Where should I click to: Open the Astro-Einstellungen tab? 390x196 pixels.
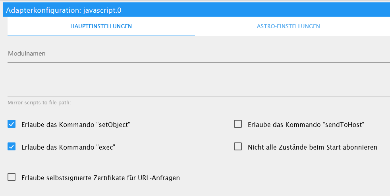288,26
